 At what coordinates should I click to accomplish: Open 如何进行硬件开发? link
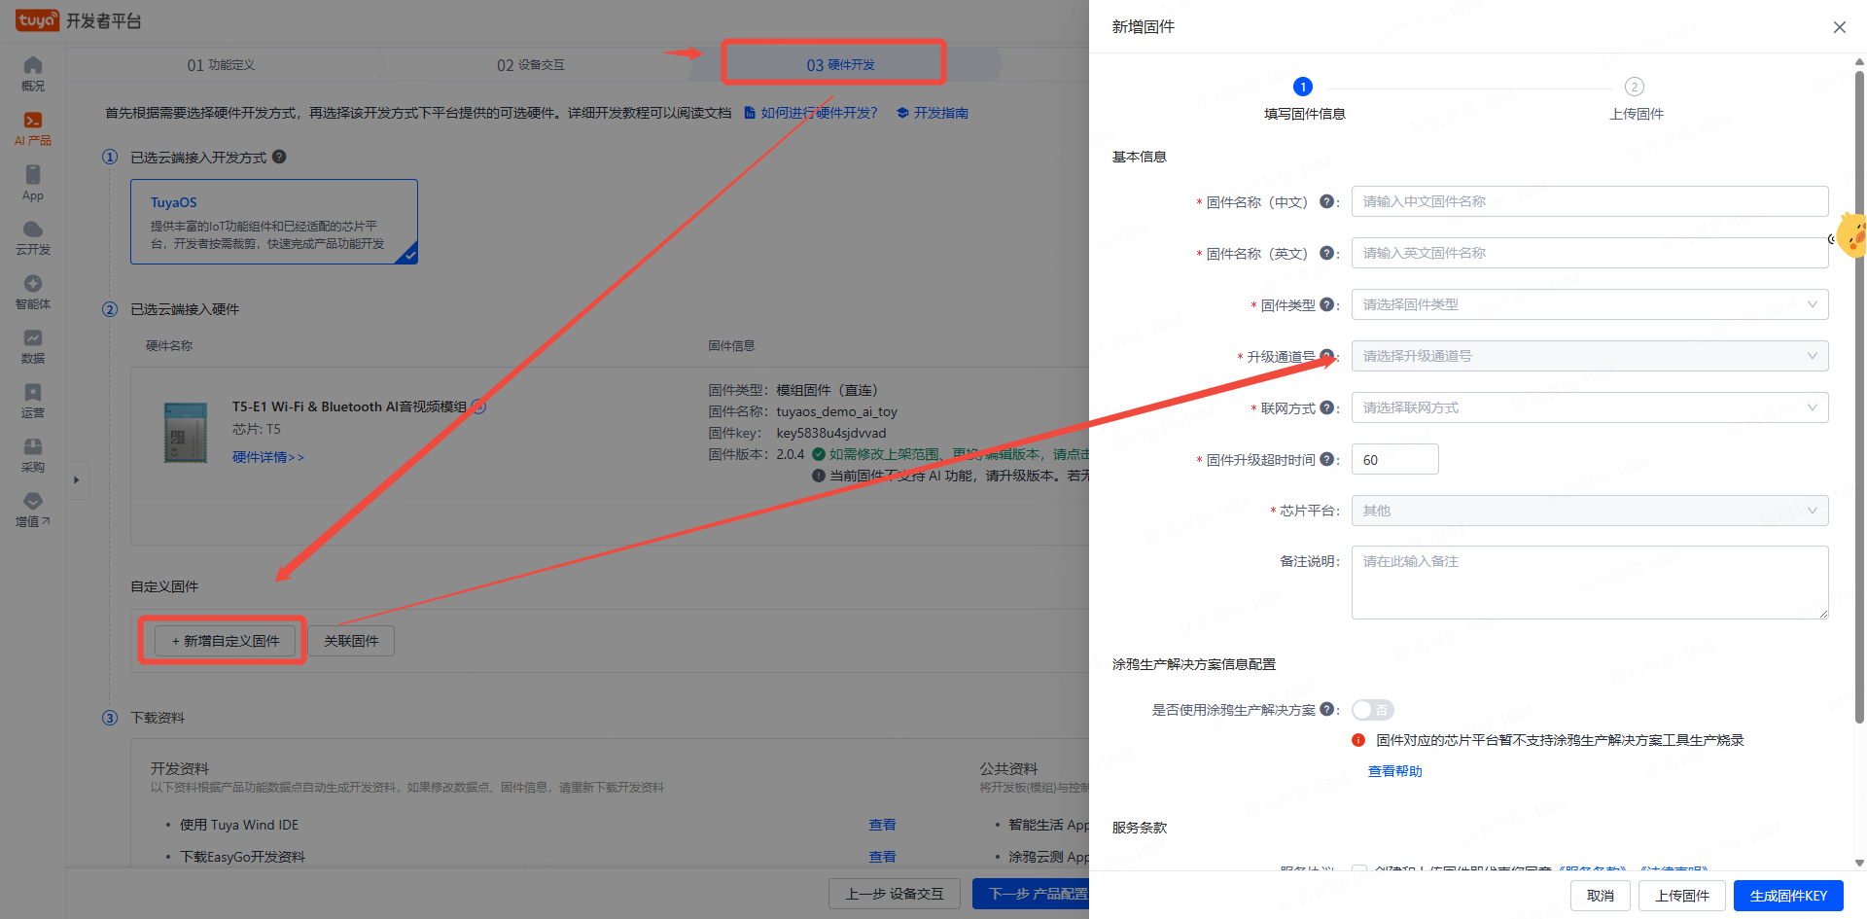pyautogui.click(x=811, y=113)
